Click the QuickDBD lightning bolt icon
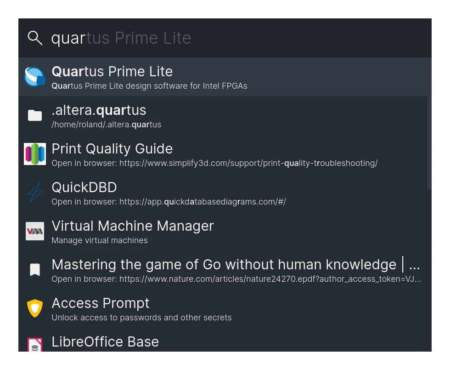450x370 pixels. click(35, 193)
